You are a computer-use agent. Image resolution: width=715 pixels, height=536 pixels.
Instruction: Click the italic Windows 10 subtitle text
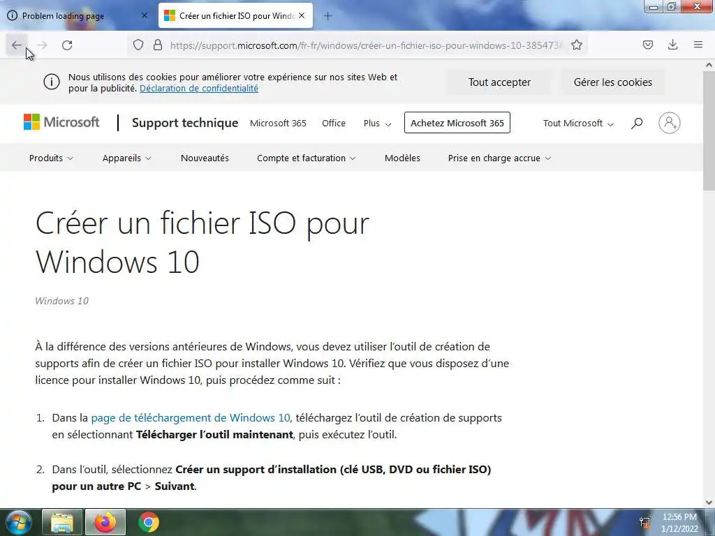point(62,301)
